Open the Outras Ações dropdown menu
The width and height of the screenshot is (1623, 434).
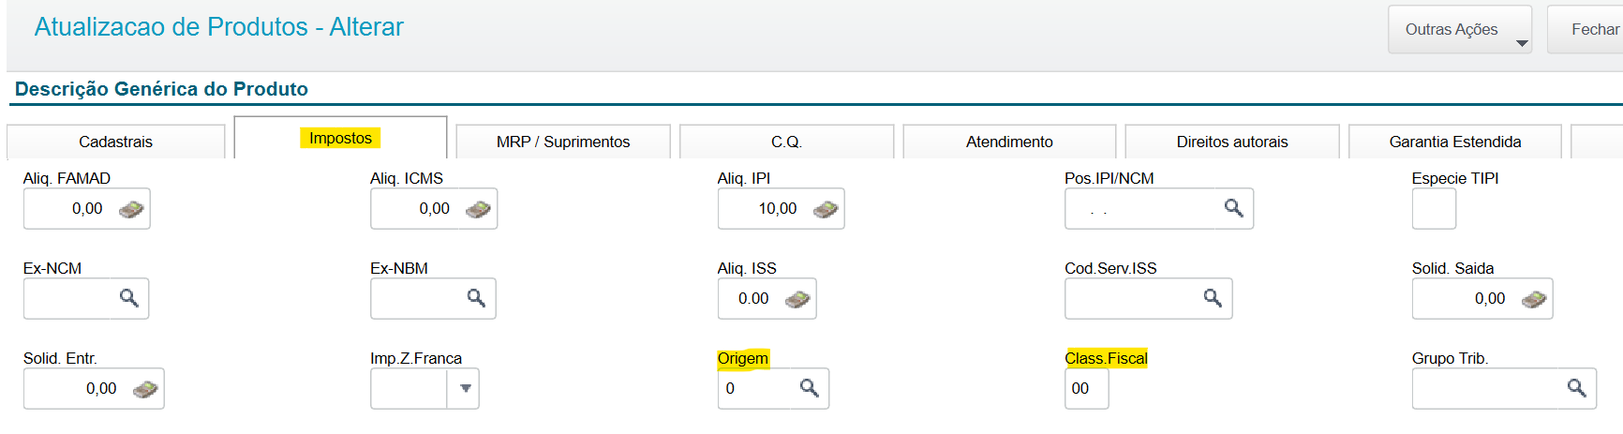point(1460,29)
